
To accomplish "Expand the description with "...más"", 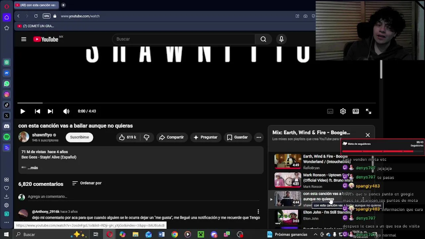I will click(33, 168).
